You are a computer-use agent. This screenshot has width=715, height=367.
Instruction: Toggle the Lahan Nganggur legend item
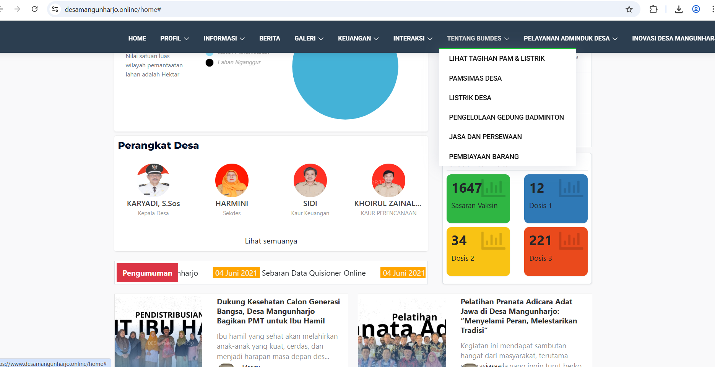coord(233,62)
